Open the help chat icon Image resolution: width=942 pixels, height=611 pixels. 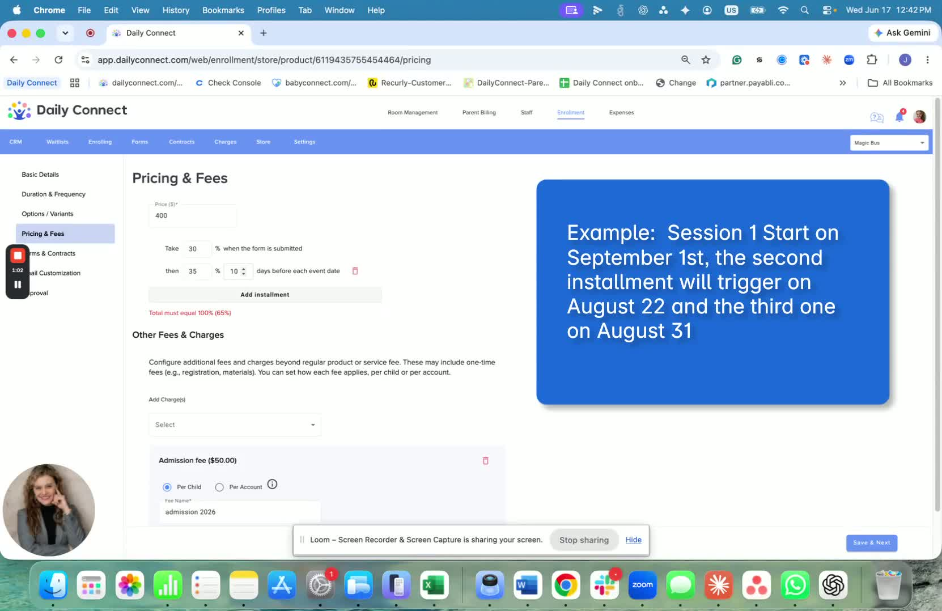coord(877,117)
